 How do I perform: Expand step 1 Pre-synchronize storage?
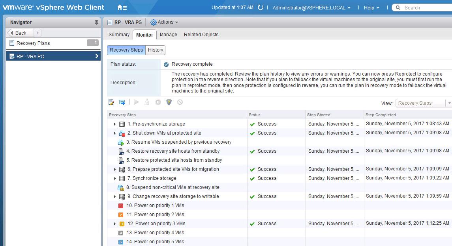(114, 124)
